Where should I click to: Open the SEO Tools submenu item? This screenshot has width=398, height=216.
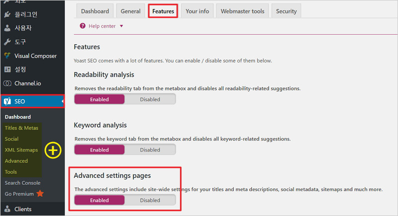pos(10,172)
